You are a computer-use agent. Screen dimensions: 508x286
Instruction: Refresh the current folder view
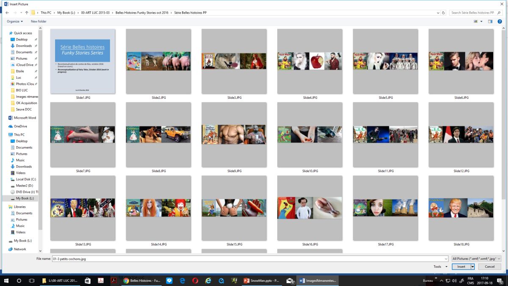pyautogui.click(x=444, y=13)
